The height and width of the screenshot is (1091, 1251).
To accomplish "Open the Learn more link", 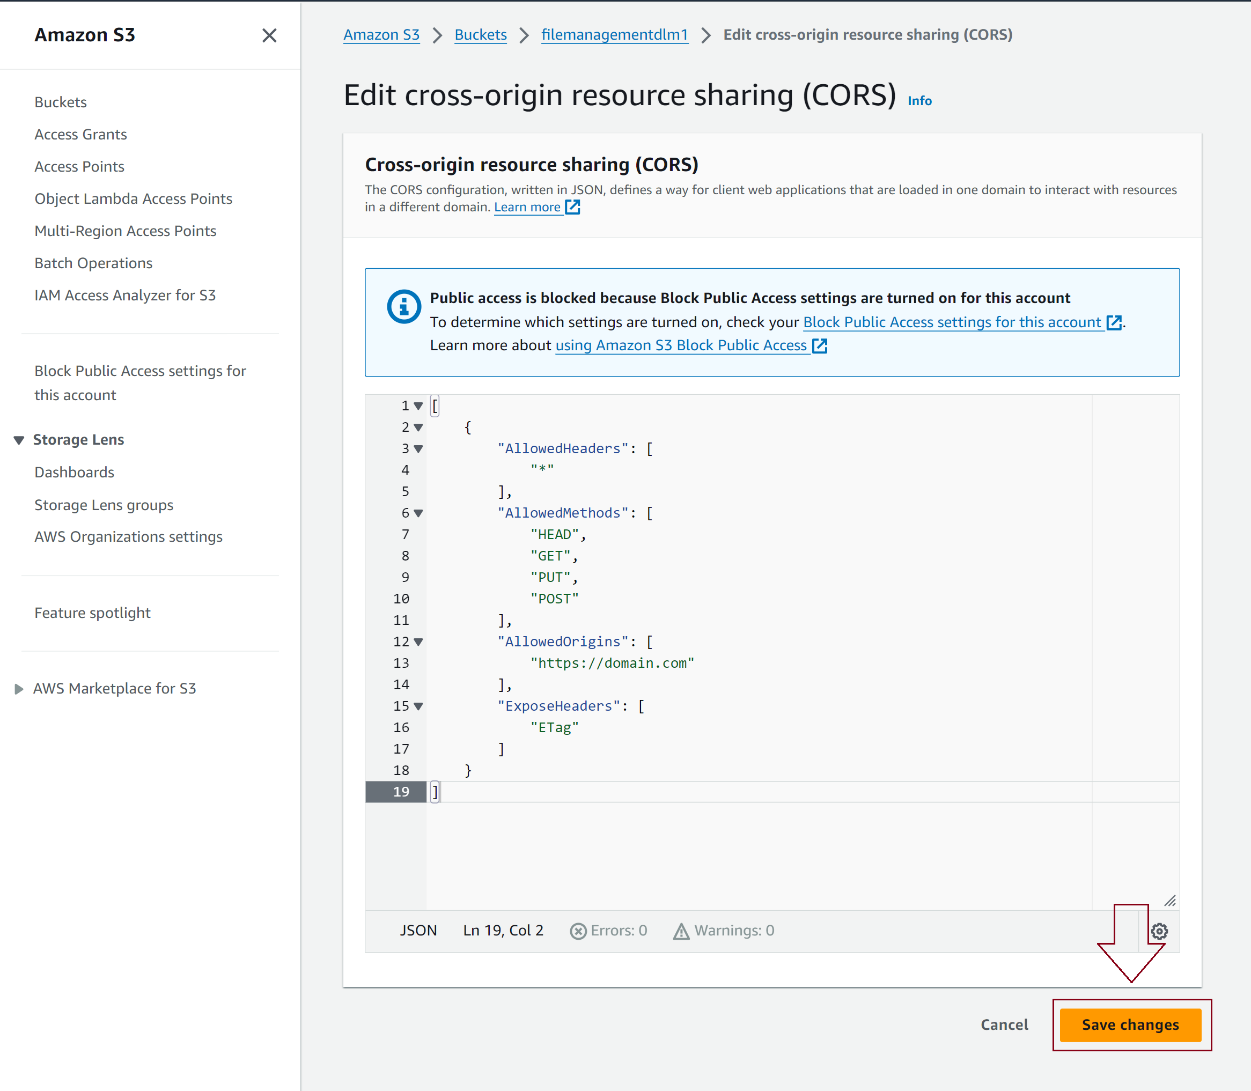I will click(x=527, y=207).
